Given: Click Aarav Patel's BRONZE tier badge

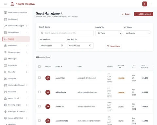Looking at the screenshot, I should [121, 78].
